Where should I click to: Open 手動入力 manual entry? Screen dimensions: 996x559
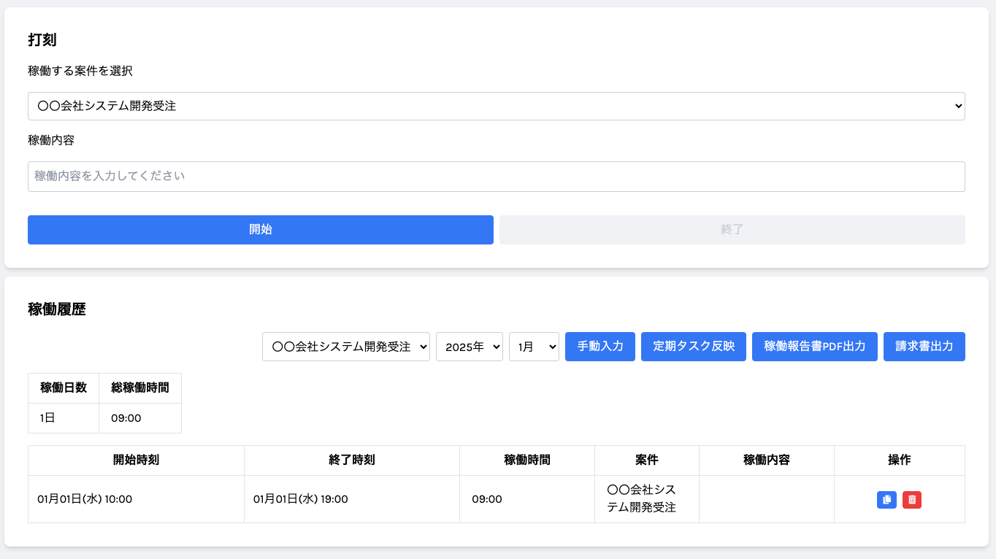pos(600,347)
